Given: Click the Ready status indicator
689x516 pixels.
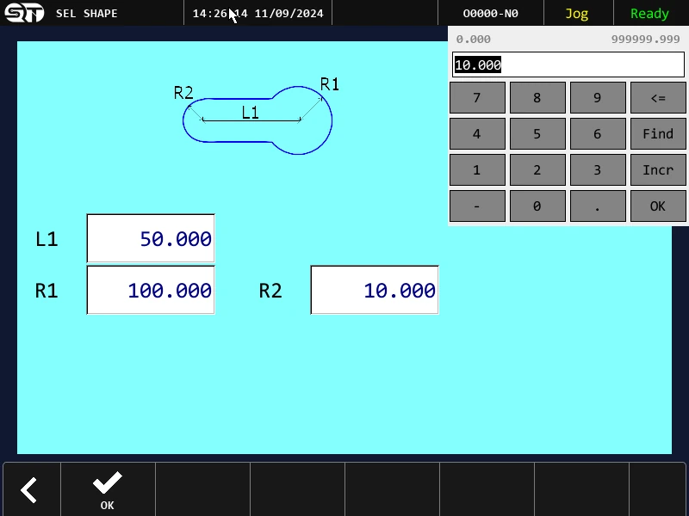Looking at the screenshot, I should click(x=649, y=14).
